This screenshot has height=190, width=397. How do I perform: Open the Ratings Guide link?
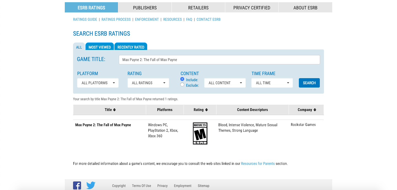85,19
